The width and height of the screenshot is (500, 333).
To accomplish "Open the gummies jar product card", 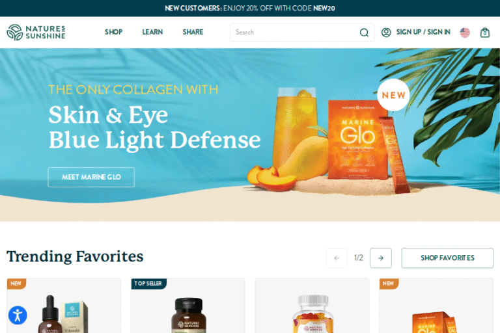I will (x=312, y=306).
